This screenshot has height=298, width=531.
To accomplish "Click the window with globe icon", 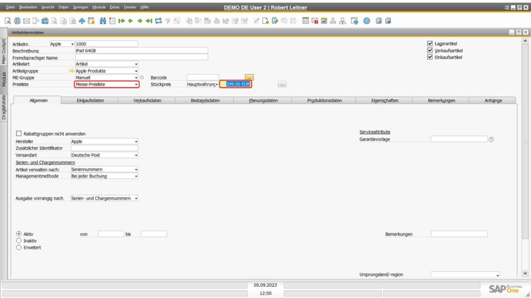I will pos(355,21).
